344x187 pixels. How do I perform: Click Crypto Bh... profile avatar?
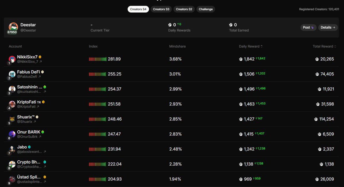pos(12,164)
